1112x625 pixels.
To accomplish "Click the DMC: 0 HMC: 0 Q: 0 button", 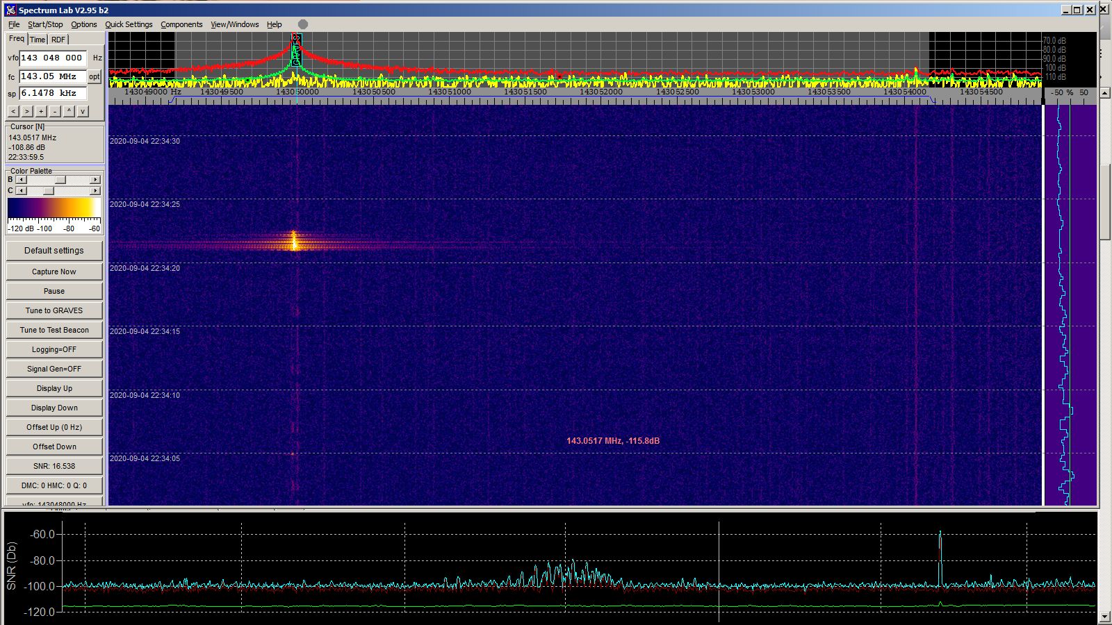I will point(54,485).
